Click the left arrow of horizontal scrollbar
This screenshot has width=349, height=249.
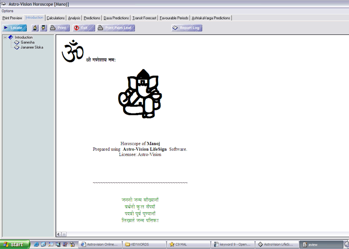58,234
